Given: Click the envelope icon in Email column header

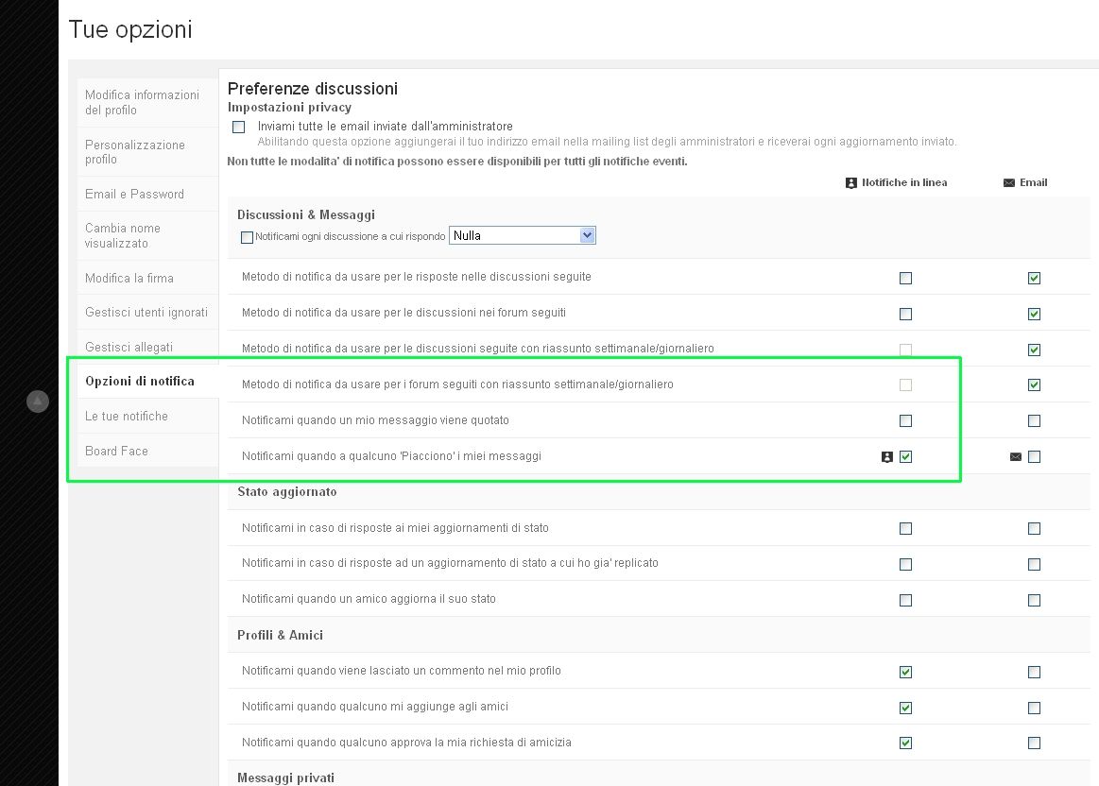Looking at the screenshot, I should tap(1008, 183).
